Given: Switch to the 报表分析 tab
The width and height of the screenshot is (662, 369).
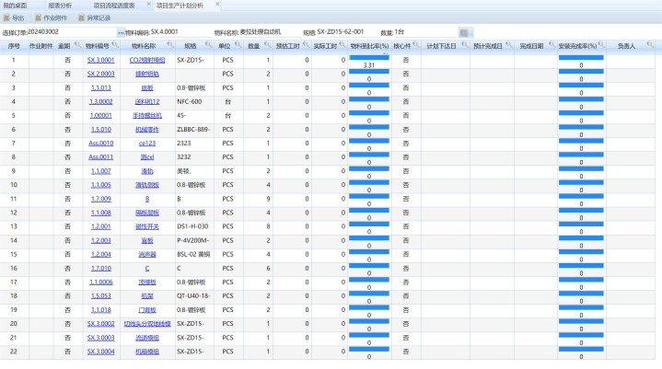Looking at the screenshot, I should [62, 5].
